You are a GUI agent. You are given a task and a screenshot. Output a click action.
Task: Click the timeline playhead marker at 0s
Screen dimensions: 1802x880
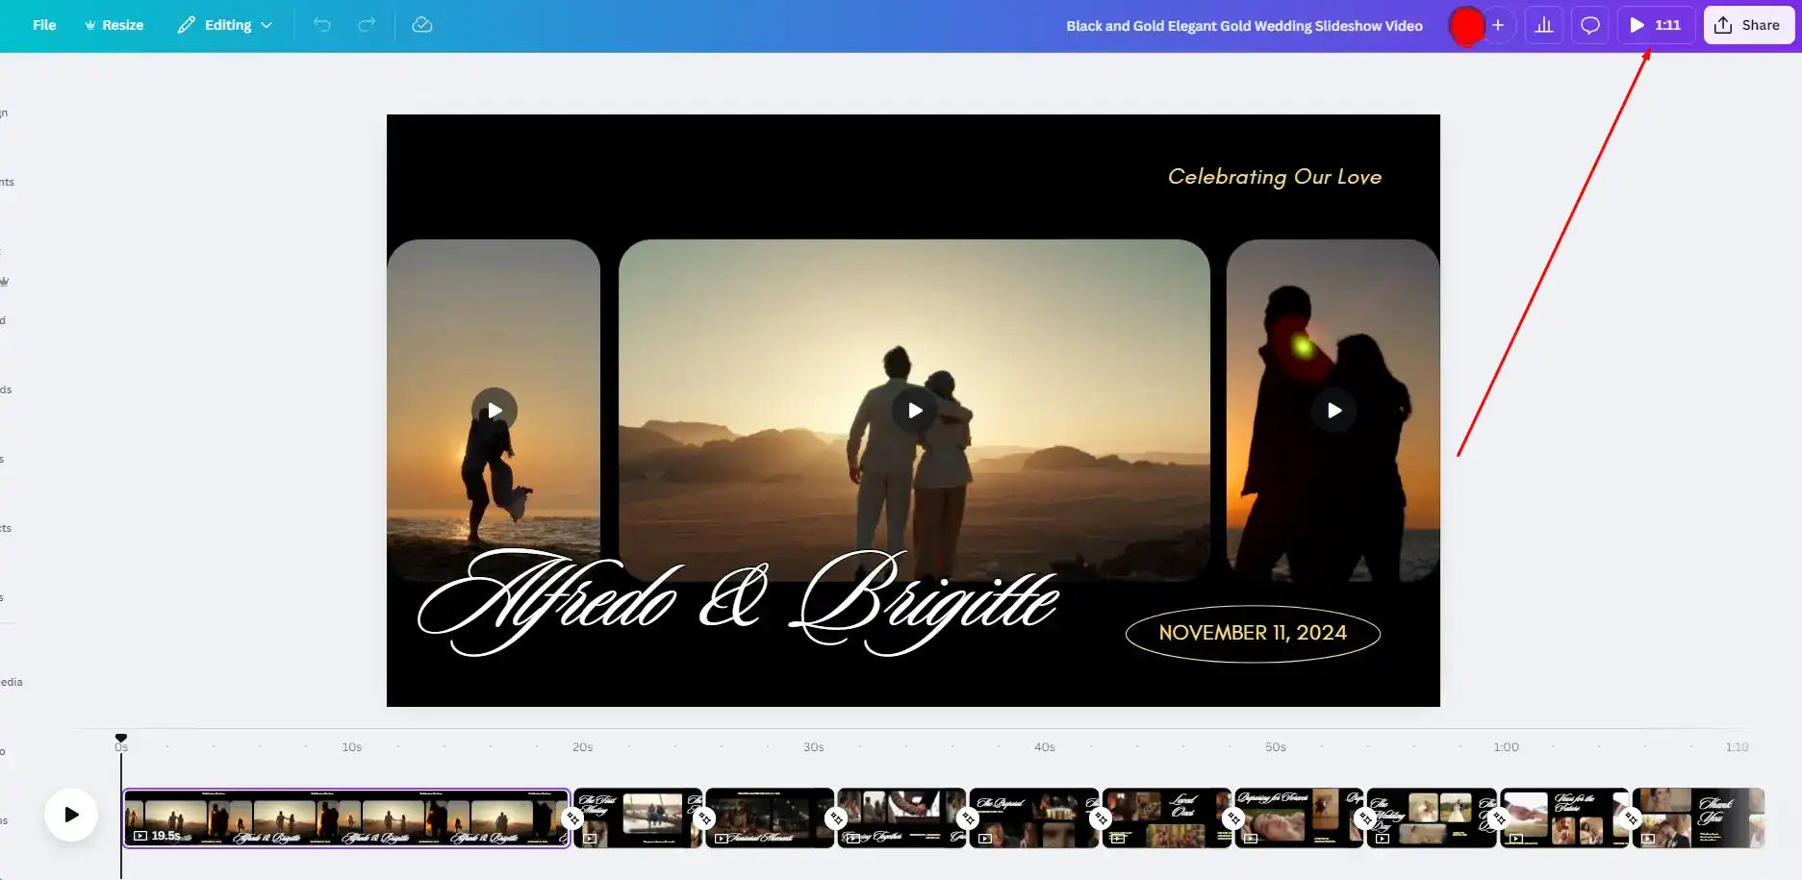(x=121, y=739)
